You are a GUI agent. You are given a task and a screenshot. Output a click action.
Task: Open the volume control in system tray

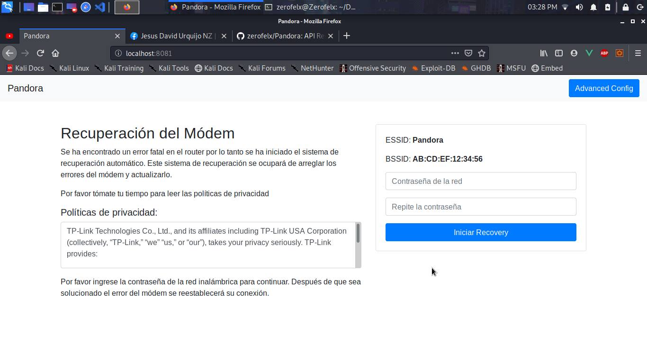coord(579,7)
